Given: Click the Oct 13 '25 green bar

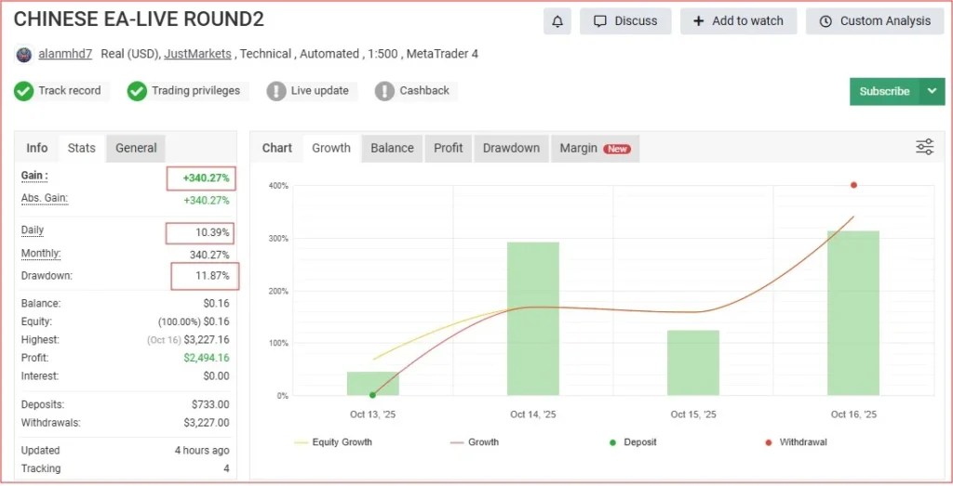Looking at the screenshot, I should point(372,384).
